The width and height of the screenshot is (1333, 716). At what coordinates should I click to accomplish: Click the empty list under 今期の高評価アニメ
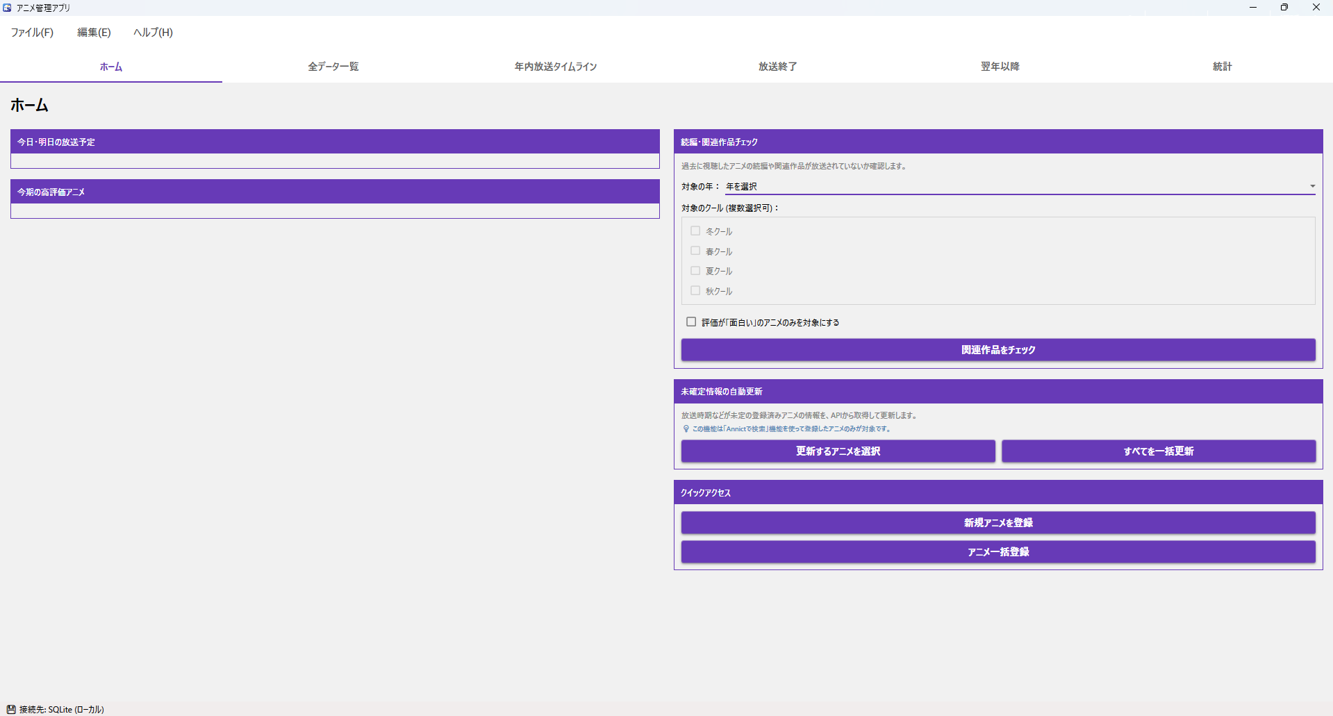pos(335,210)
